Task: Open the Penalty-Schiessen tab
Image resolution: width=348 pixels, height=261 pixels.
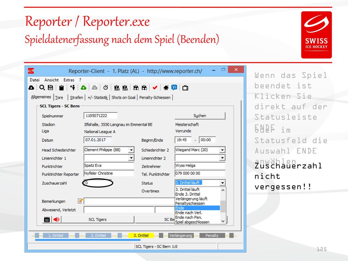Action: coord(155,98)
